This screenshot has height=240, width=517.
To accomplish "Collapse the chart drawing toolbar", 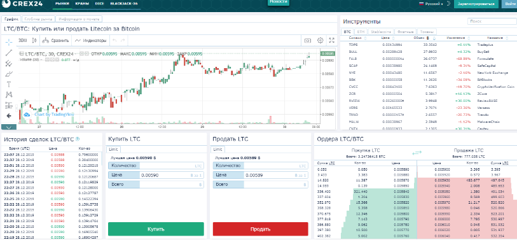I will click(9, 127).
